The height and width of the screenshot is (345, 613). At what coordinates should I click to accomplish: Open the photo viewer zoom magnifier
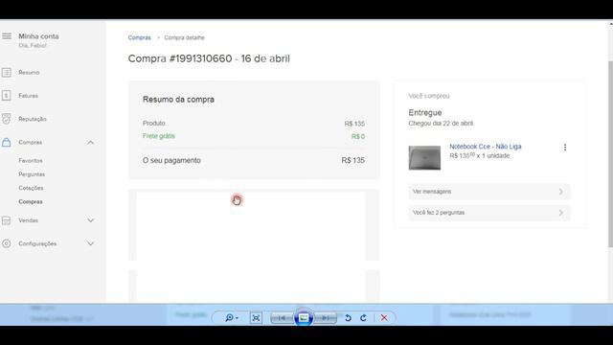coord(231,318)
